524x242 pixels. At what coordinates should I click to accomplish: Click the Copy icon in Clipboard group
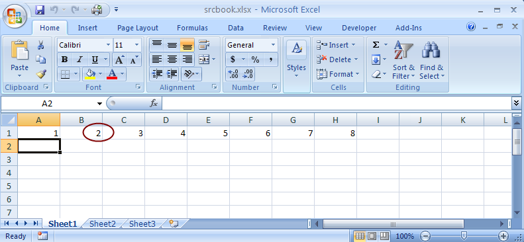coord(41,60)
